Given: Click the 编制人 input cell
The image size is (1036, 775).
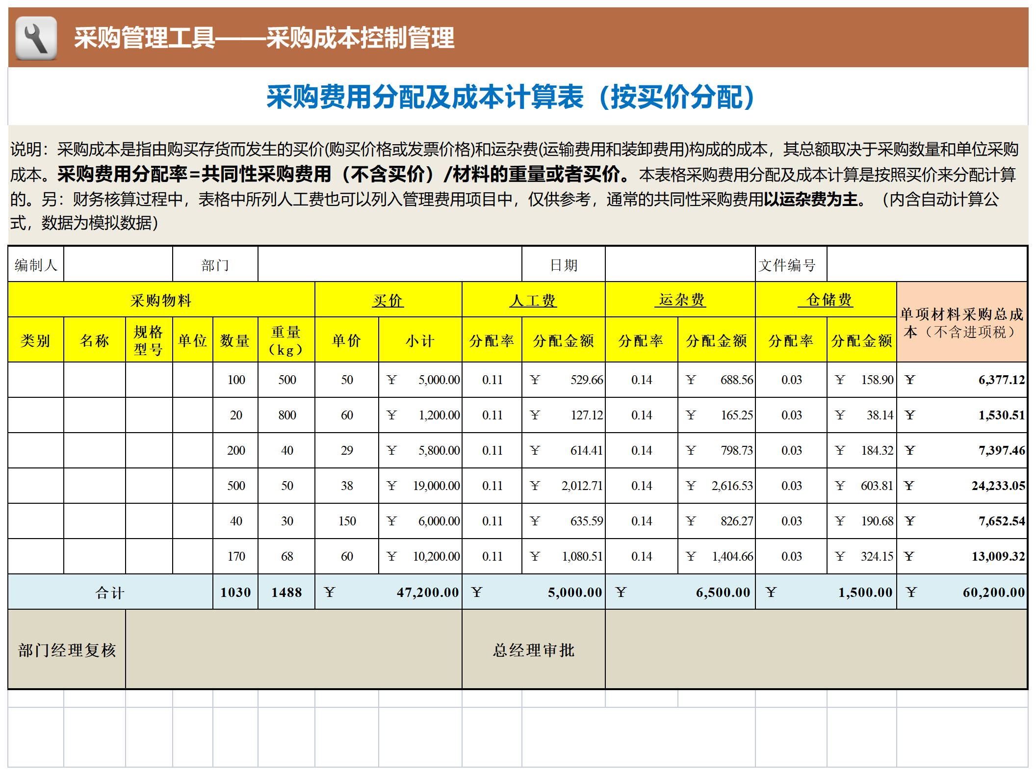Looking at the screenshot, I should [118, 265].
